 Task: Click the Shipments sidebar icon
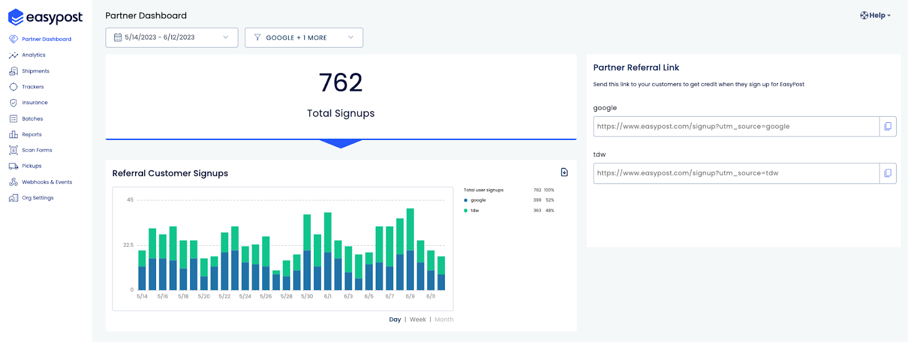[14, 71]
